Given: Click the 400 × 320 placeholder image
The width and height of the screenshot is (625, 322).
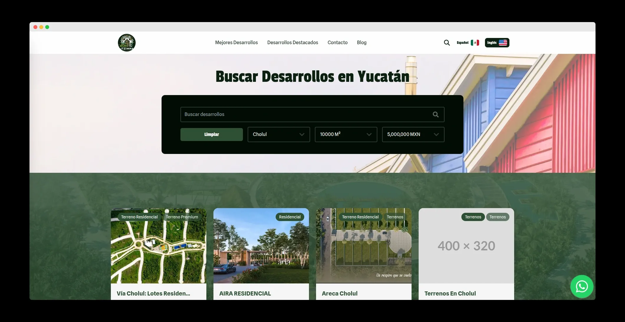Looking at the screenshot, I should (466, 246).
